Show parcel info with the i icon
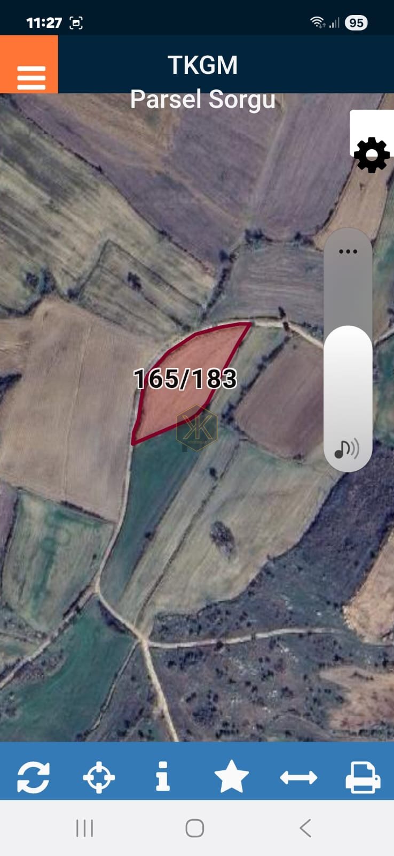 163,776
